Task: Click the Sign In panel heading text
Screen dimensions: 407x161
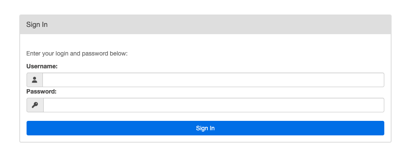Action: coord(37,25)
